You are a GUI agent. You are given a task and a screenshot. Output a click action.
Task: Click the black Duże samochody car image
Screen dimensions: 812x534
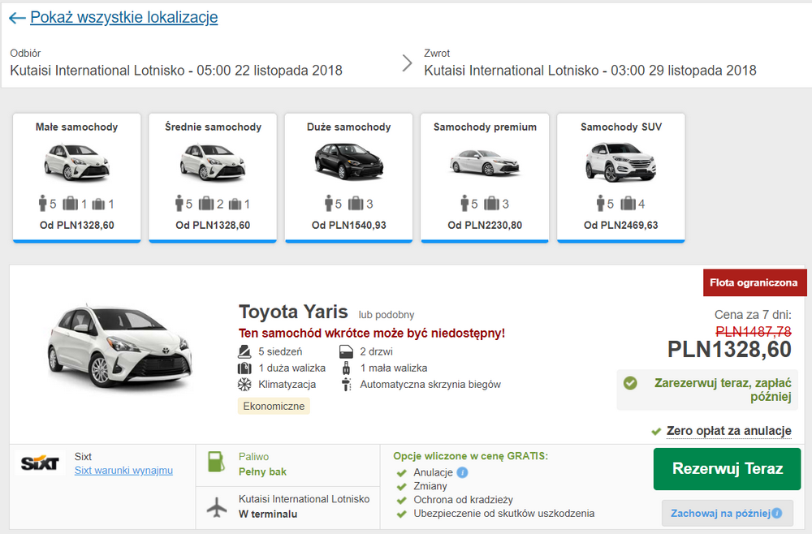pos(349,161)
